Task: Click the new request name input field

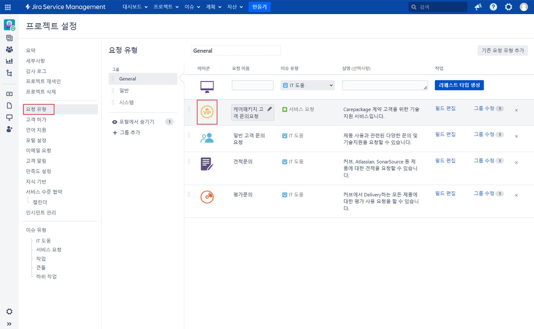Action: [253, 86]
